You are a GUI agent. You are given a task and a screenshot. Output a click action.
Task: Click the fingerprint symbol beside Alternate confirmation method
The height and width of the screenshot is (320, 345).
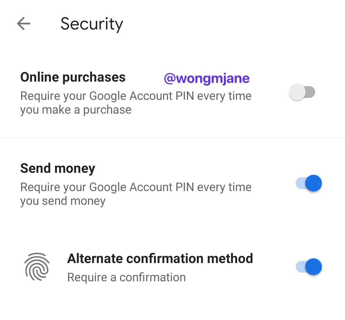(37, 267)
